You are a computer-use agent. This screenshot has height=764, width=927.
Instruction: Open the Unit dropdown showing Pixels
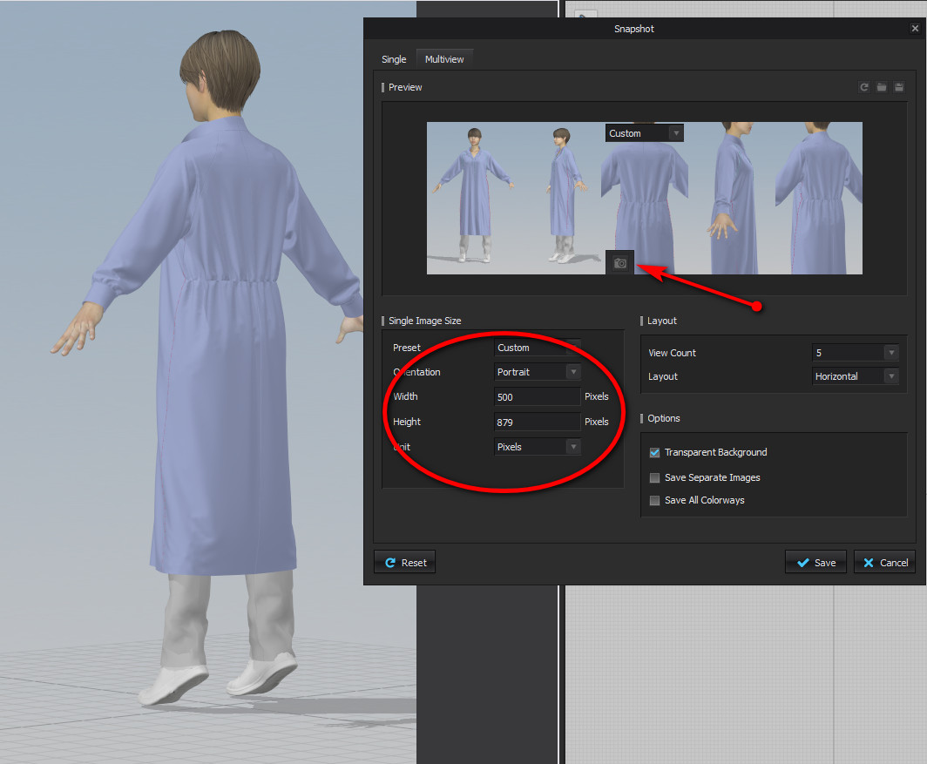(537, 447)
